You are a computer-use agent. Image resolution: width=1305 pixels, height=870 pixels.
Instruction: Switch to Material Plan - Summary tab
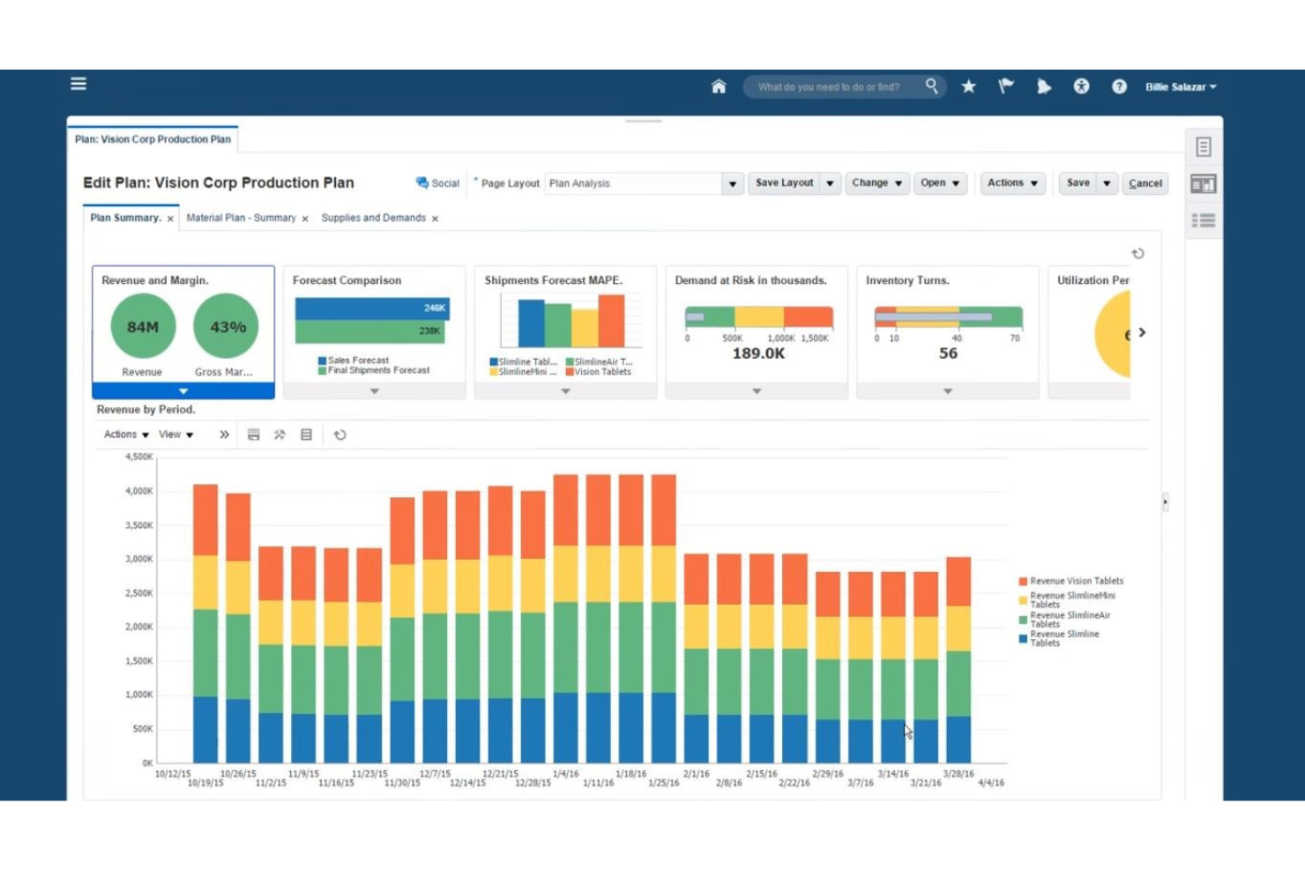click(241, 218)
